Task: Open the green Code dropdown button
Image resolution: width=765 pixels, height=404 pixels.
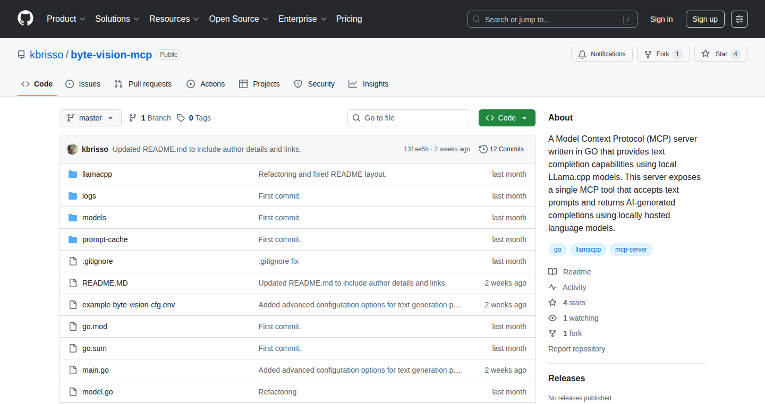Action: (x=507, y=118)
